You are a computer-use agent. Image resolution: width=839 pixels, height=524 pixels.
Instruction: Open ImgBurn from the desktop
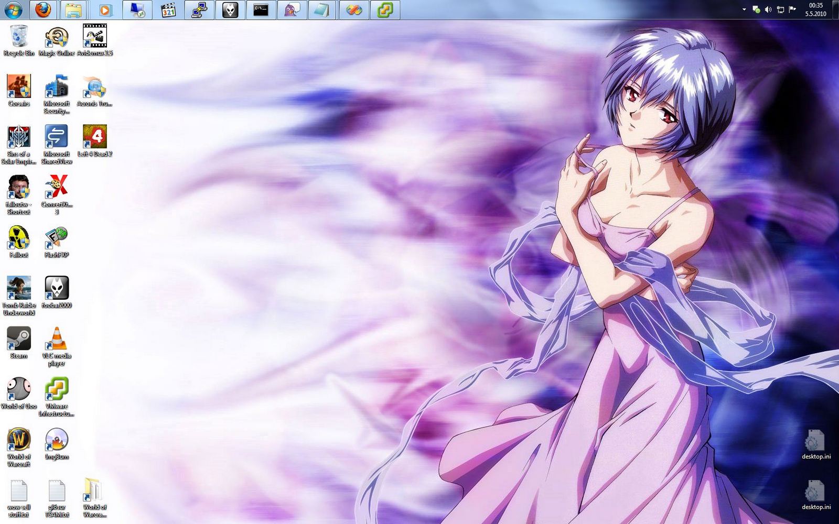coord(57,439)
